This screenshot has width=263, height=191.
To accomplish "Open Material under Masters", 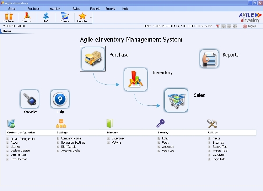I will [116, 142].
